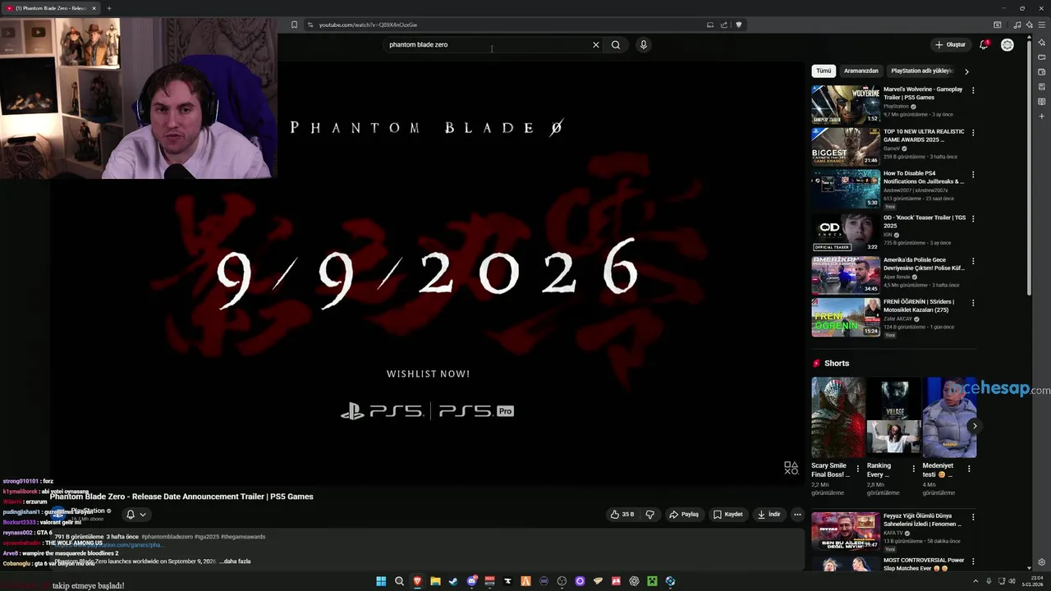This screenshot has width=1051, height=591.
Task: Select the Phantom Blade Zero browser tab
Action: (51, 8)
